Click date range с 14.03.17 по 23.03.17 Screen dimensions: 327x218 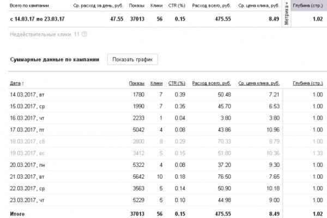coord(37,19)
